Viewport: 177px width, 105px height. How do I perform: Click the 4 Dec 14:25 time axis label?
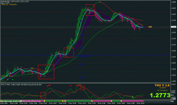[53, 103]
